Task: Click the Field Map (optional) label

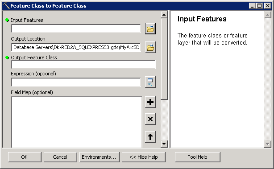Action: [32, 92]
